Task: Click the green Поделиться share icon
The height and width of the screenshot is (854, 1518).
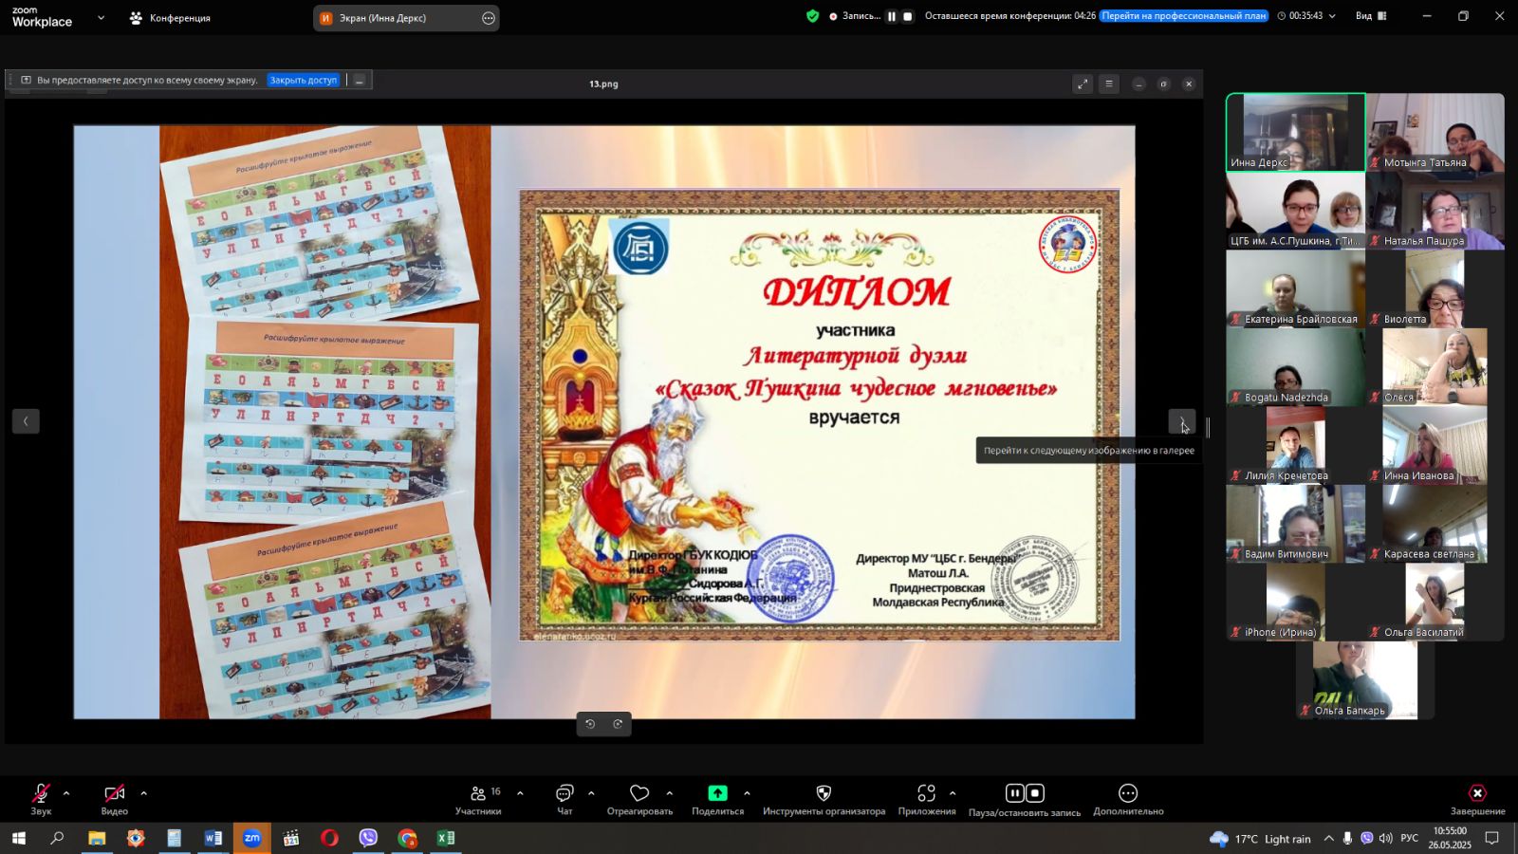Action: 717,793
